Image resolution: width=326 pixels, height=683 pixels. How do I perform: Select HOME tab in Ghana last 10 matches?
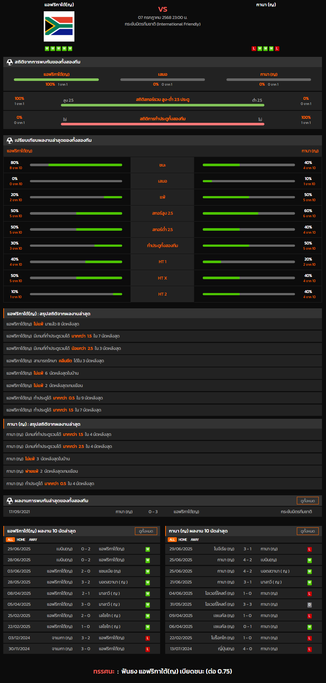click(183, 540)
